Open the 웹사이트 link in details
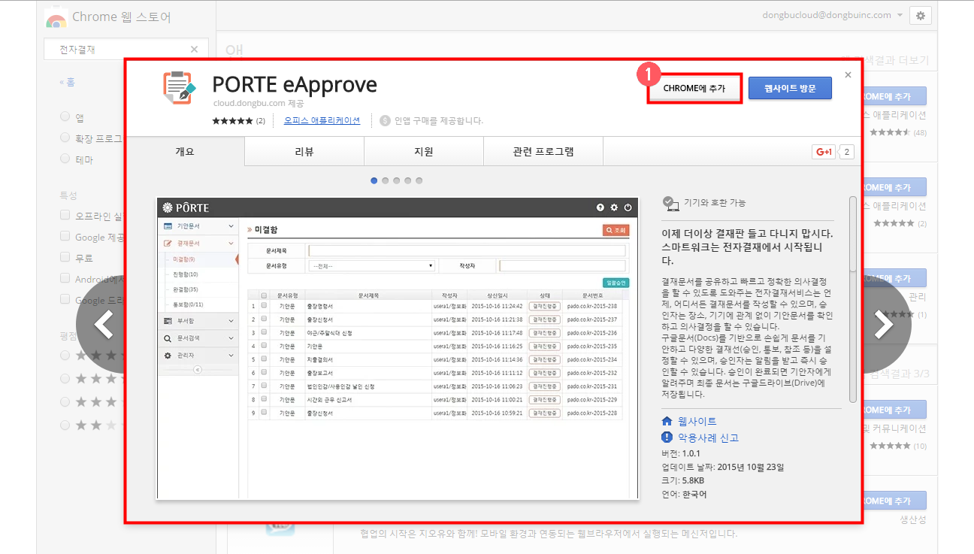Image resolution: width=974 pixels, height=554 pixels. coord(697,421)
